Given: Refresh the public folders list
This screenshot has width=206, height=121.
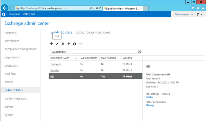Looking at the screenshot, I should point(75,44).
